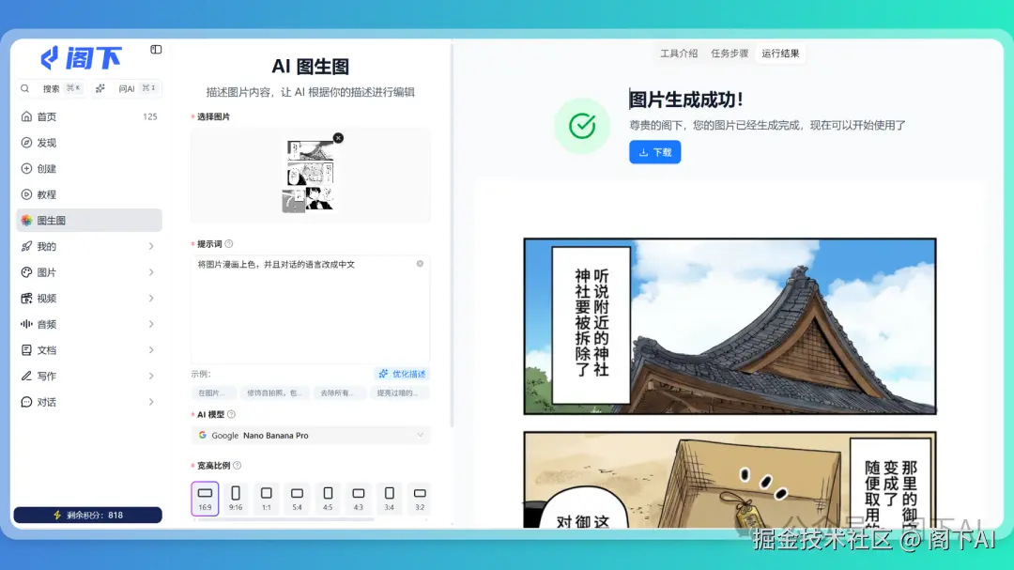
Task: Remove the uploaded manga image thumbnail
Action: (338, 138)
